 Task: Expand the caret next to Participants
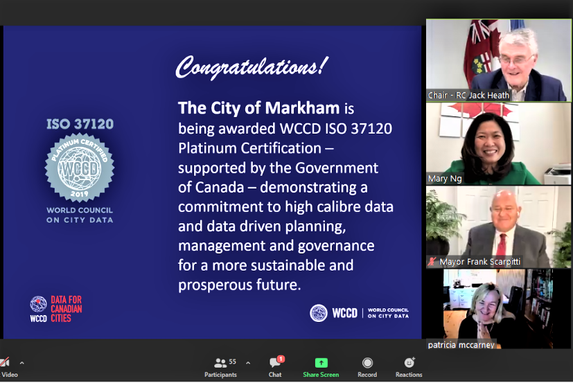coord(248,364)
